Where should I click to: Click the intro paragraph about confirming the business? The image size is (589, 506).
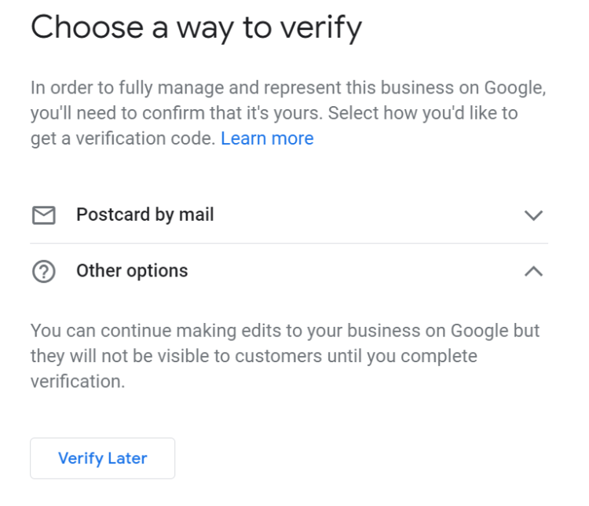coord(287,112)
